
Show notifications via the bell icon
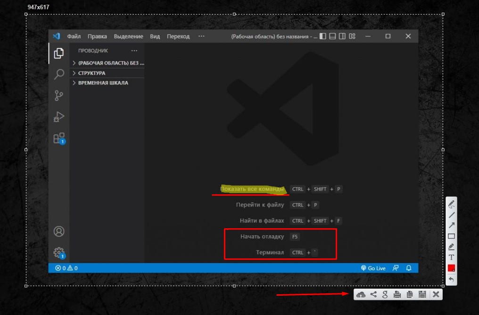408,268
